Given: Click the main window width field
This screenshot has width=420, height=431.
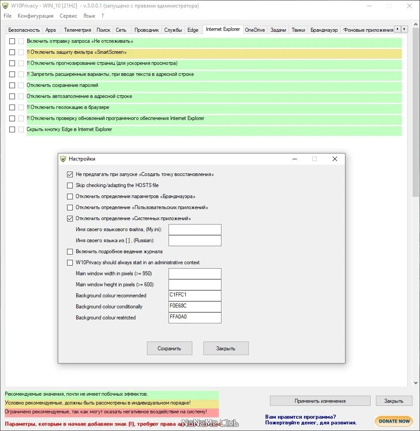Looking at the screenshot, I should tap(195, 274).
